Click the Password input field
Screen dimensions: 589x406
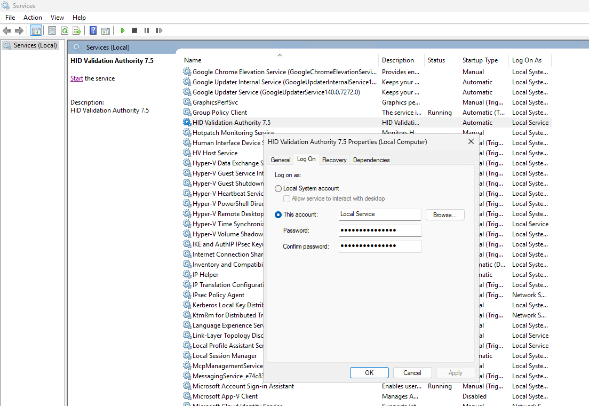coord(380,230)
